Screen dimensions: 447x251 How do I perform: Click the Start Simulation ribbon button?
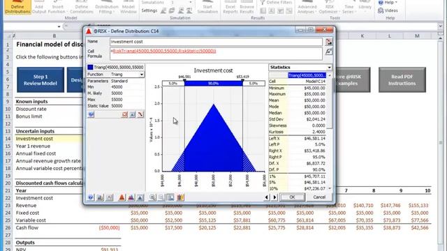point(207,7)
